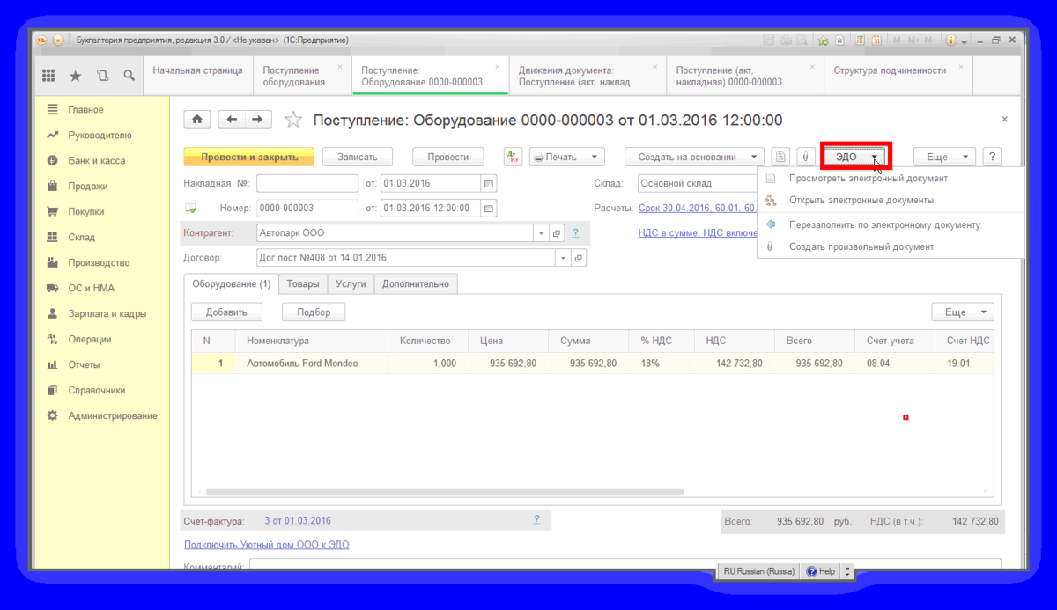
Task: Open the reports document icon near paperclip
Action: click(x=780, y=157)
